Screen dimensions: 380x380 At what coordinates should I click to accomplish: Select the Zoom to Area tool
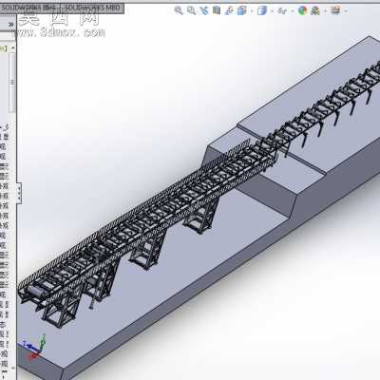coord(191,10)
